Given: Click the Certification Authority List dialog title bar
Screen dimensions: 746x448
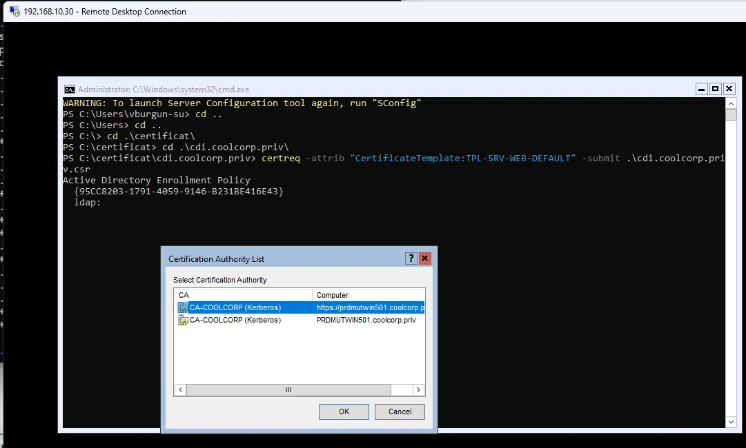Looking at the screenshot, I should click(x=276, y=258).
